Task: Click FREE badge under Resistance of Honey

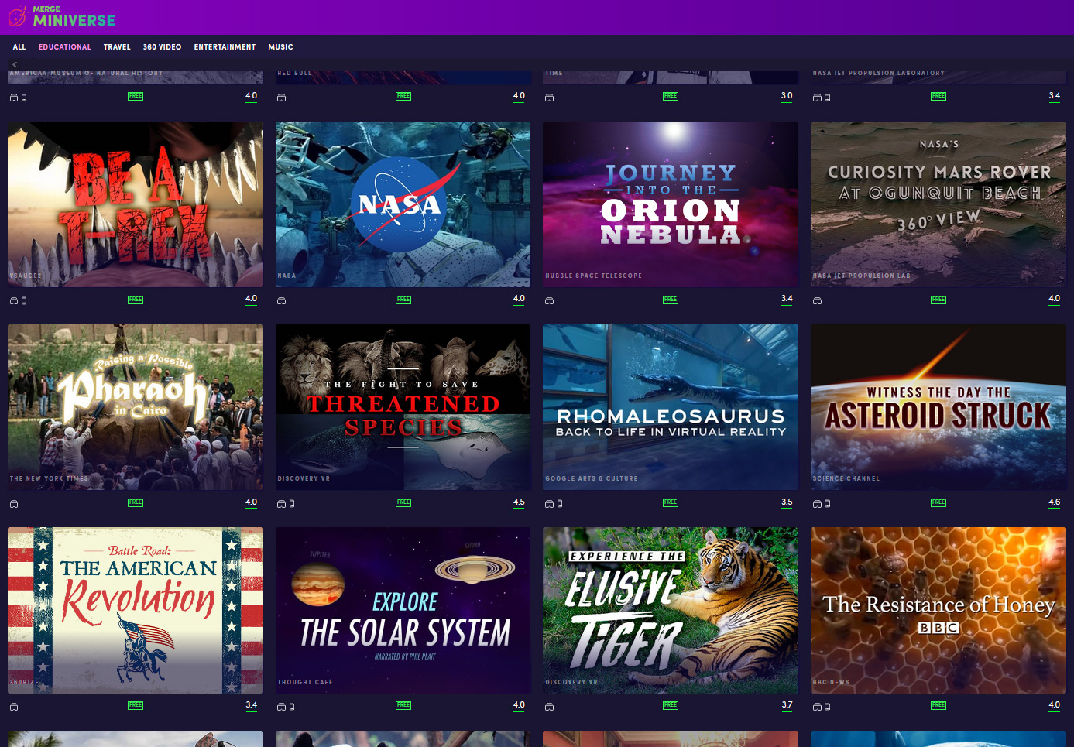Action: [938, 705]
